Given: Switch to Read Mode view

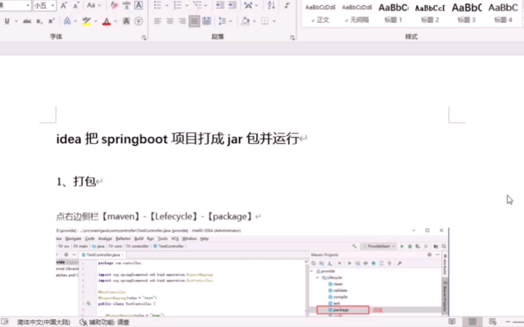Looking at the screenshot, I should 452,321.
